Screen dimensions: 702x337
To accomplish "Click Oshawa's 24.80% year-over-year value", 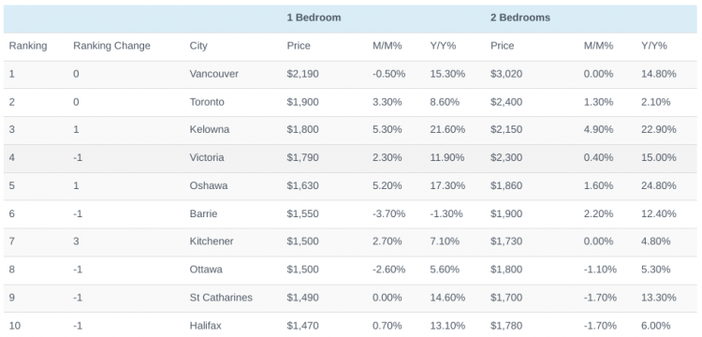I will point(659,185).
